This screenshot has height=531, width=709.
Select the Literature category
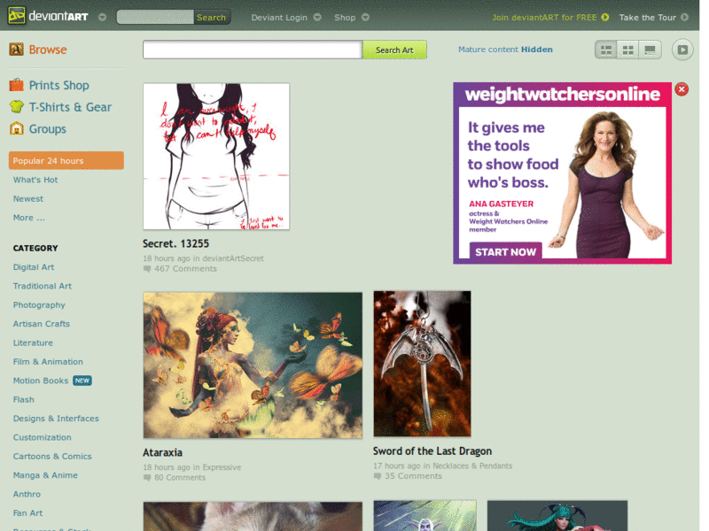point(33,342)
